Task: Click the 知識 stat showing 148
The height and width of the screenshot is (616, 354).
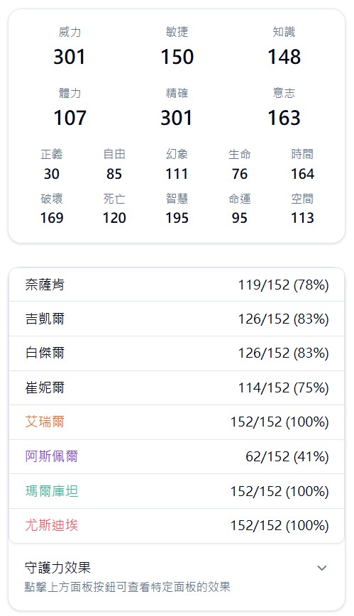Action: pos(284,57)
